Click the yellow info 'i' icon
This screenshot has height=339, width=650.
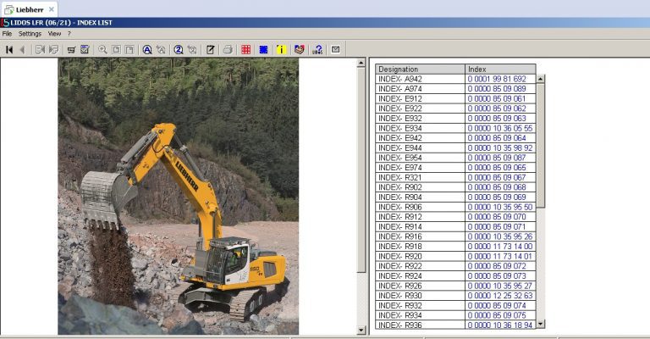point(281,50)
